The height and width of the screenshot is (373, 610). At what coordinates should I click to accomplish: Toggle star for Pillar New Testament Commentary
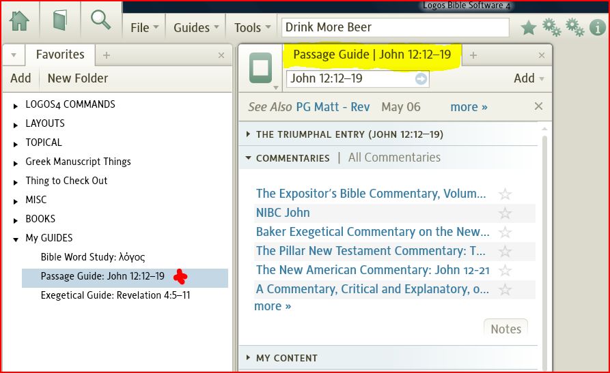pyautogui.click(x=505, y=251)
